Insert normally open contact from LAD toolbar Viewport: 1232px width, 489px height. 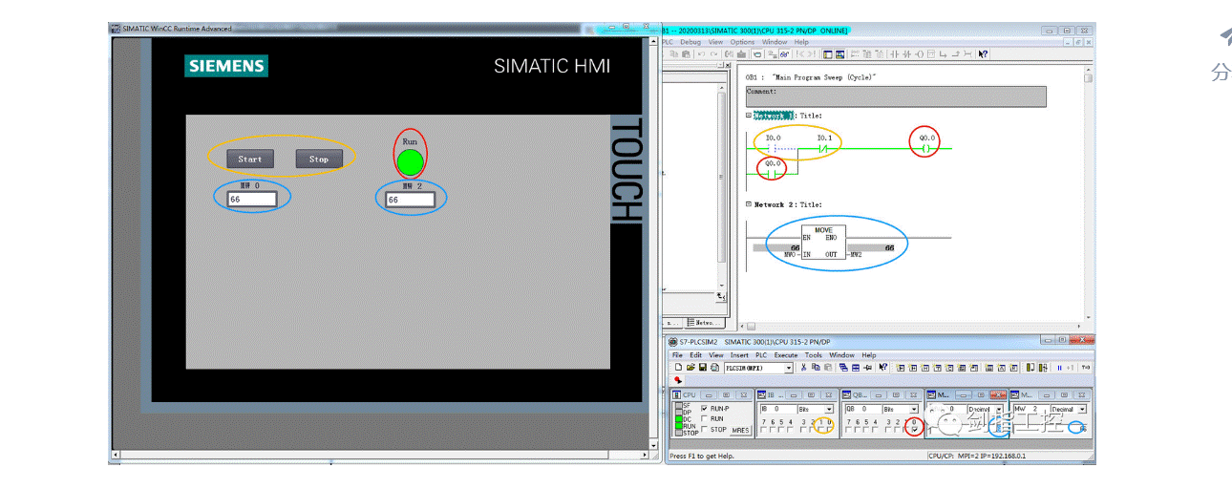[894, 54]
